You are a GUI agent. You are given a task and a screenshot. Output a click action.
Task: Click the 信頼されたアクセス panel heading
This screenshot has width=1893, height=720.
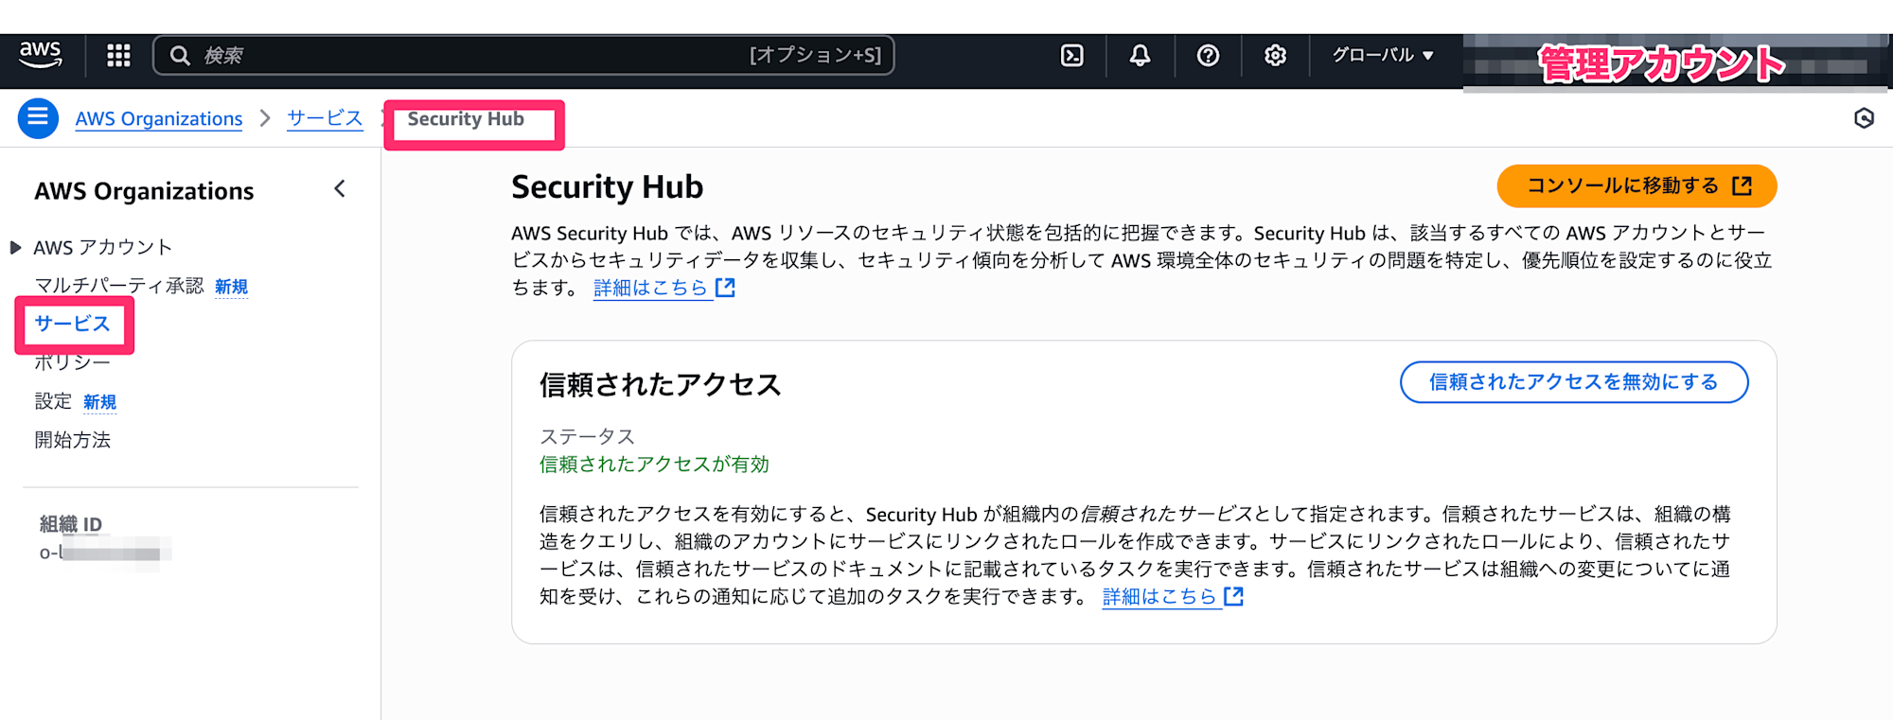(x=661, y=385)
